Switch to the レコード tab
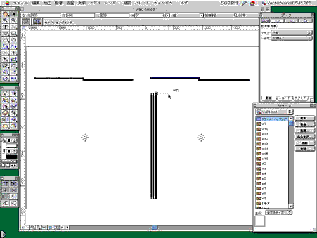 coord(285,98)
